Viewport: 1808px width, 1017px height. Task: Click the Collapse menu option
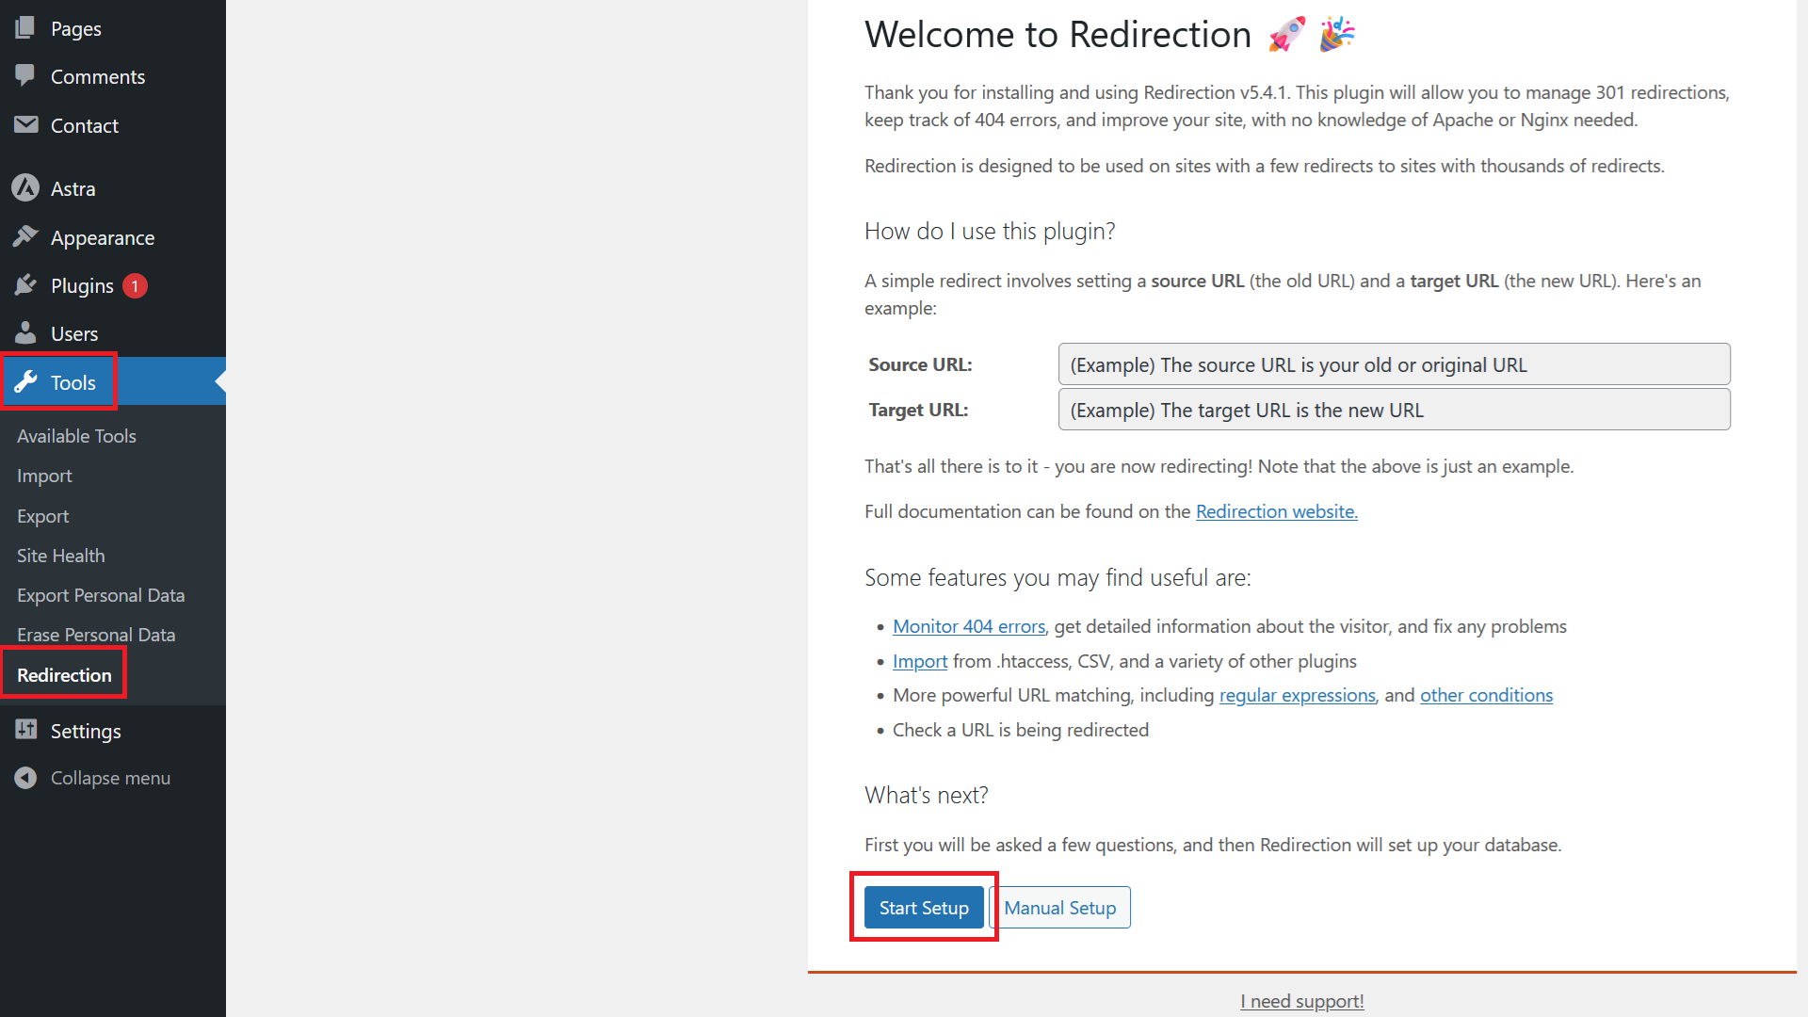click(110, 777)
